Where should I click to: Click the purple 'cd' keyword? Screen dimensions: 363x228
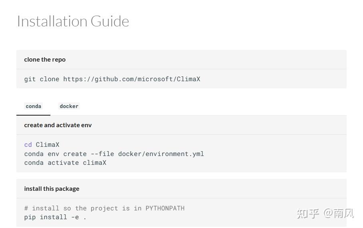[x=28, y=144]
